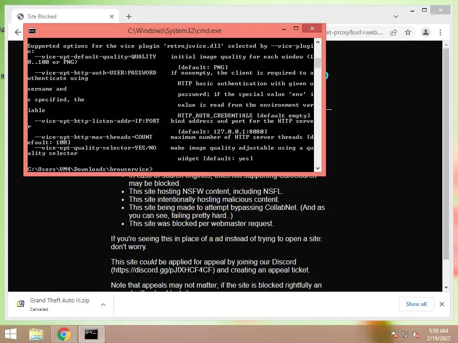Open Windows Start button

click(x=11, y=334)
